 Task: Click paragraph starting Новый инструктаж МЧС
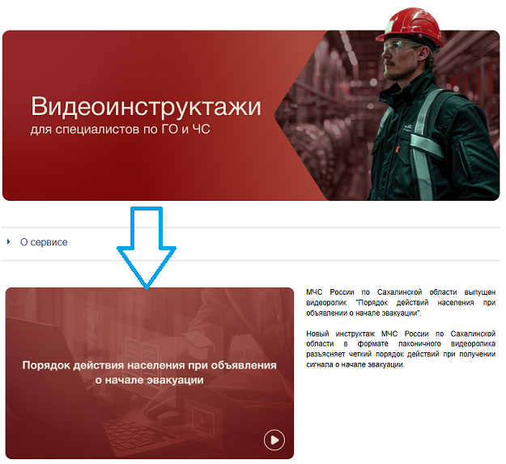[401, 349]
